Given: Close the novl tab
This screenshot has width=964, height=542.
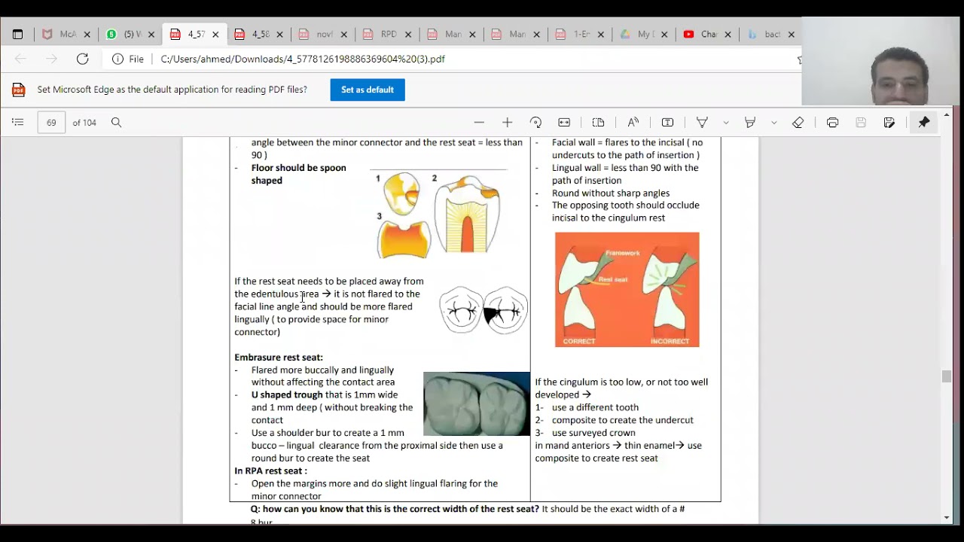Looking at the screenshot, I should coord(344,35).
